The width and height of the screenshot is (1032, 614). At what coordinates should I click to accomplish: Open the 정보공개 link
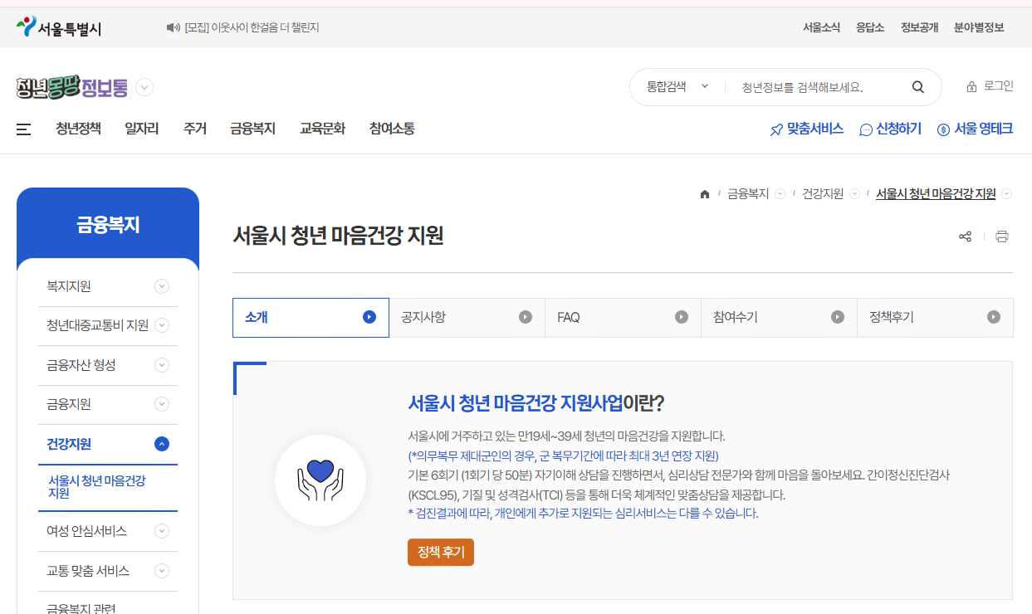[920, 27]
